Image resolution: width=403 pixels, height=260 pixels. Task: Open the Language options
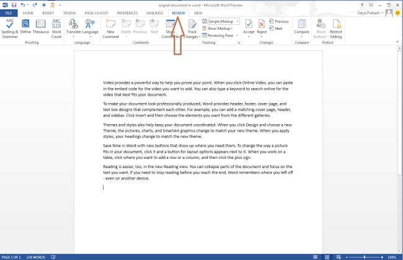point(90,29)
